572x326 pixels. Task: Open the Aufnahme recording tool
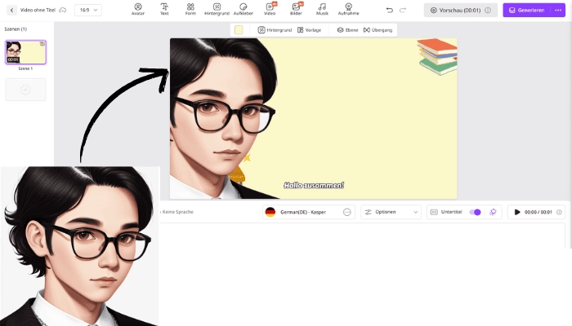pyautogui.click(x=348, y=9)
